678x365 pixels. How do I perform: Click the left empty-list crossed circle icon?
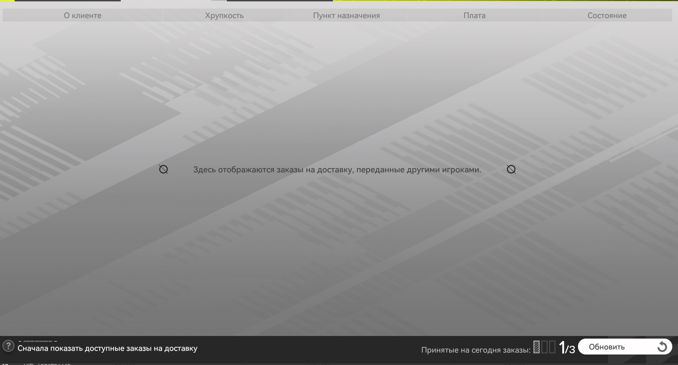(163, 169)
